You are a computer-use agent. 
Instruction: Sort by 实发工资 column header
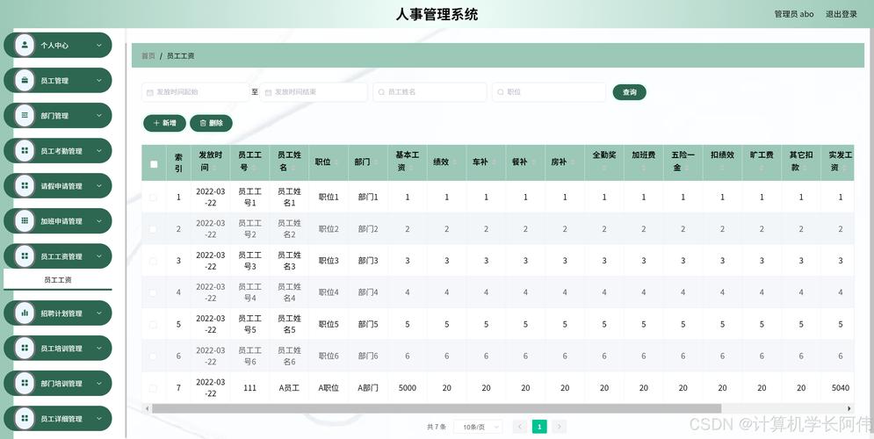pos(840,161)
